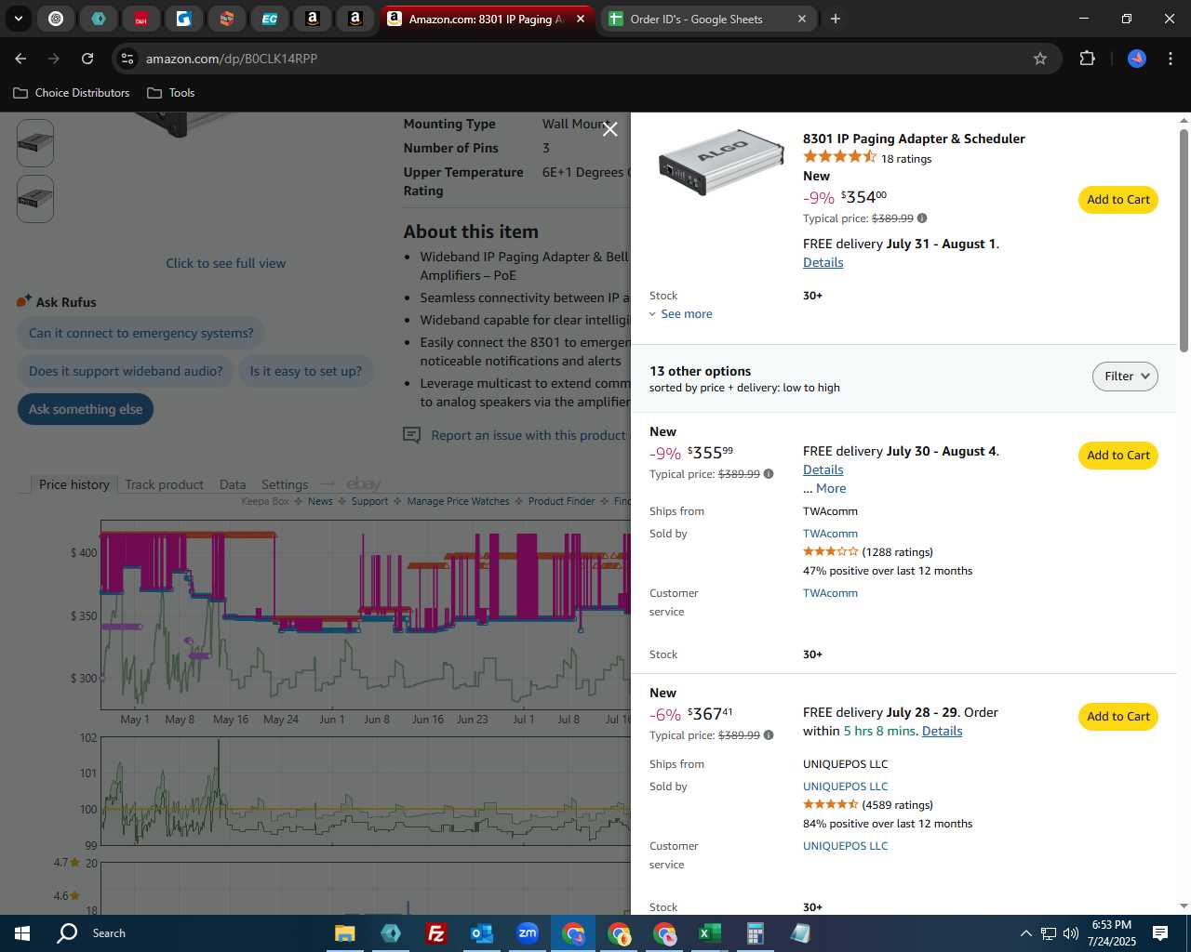Add the $354.00 offer to cart
Screen dimensions: 1191x952
point(1117,200)
